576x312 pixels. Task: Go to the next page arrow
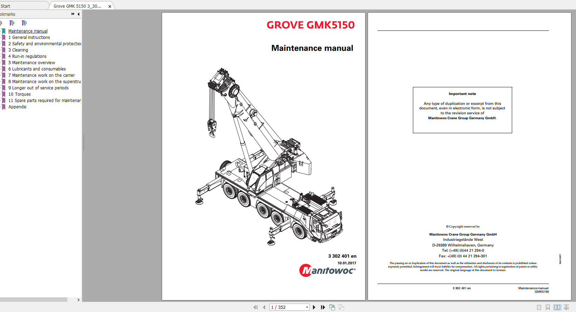tap(314, 307)
